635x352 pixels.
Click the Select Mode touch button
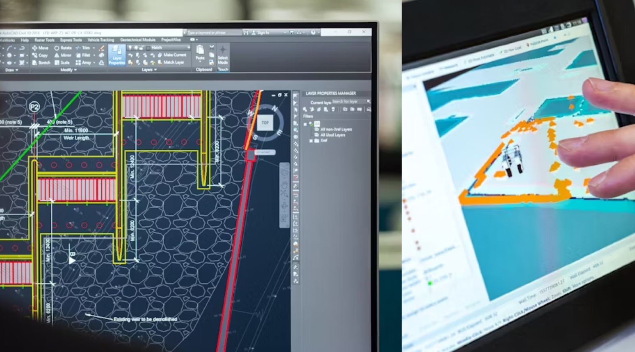[223, 55]
